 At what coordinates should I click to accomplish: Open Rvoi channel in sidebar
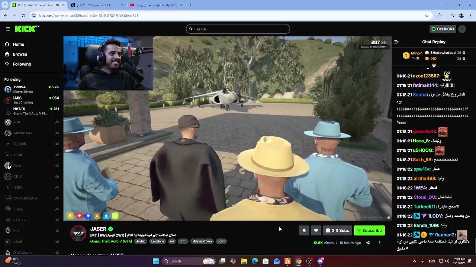click(x=32, y=165)
